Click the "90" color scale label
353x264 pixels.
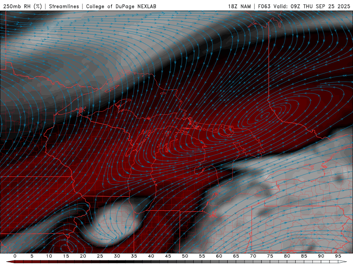tap(321, 256)
